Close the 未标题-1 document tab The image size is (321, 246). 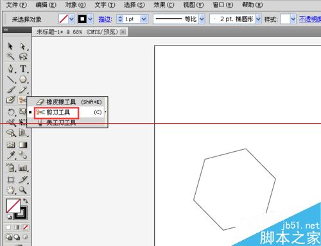123,32
